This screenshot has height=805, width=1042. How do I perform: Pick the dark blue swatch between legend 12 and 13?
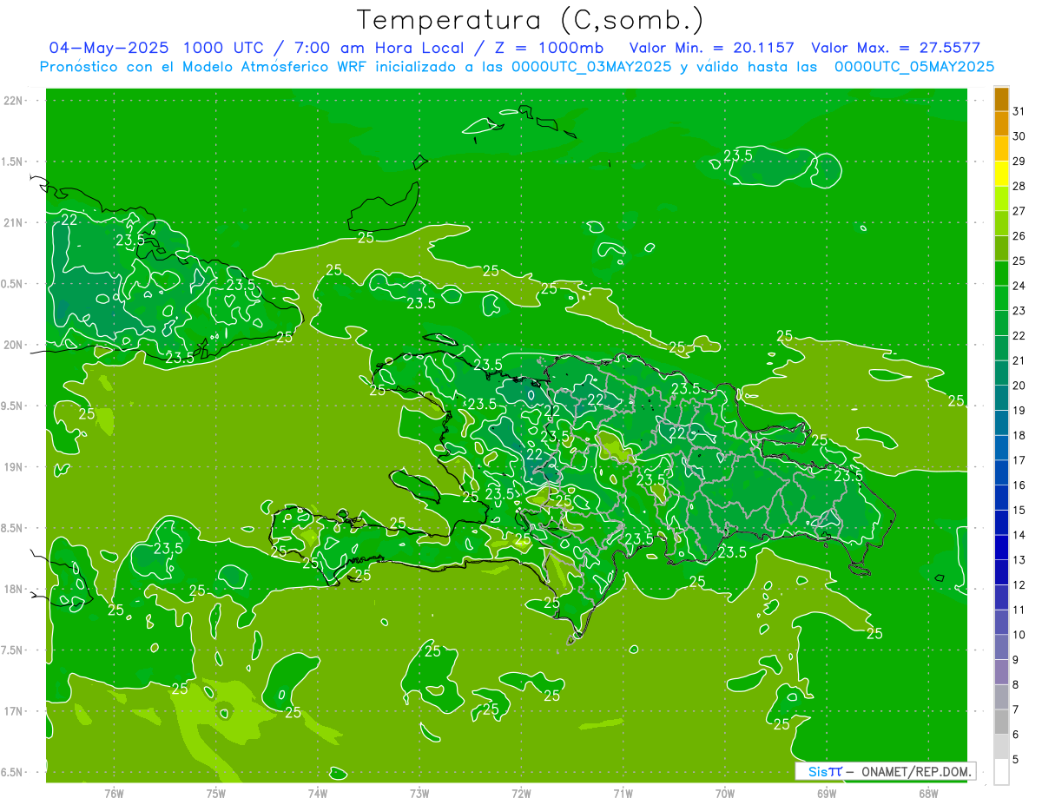[x=1001, y=572]
